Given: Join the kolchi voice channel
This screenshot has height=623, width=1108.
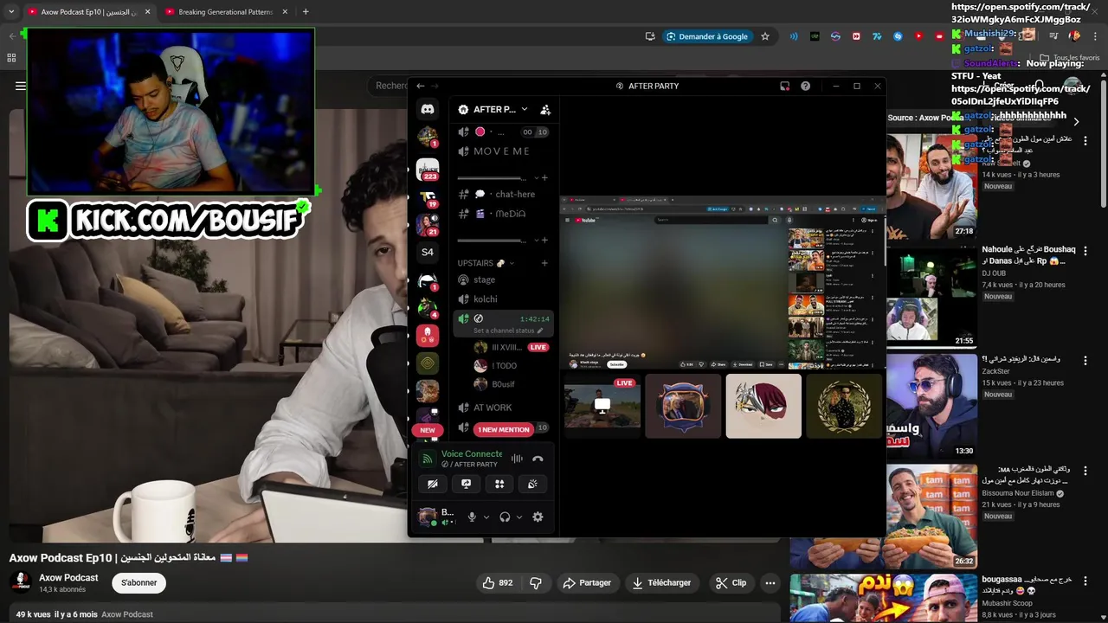Looking at the screenshot, I should pos(502,299).
